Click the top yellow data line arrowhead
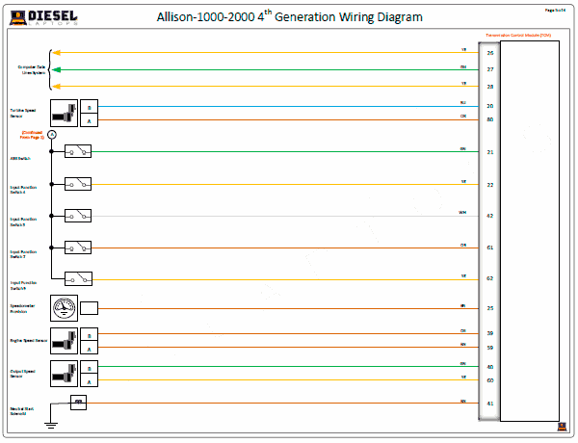The width and height of the screenshot is (578, 443). point(56,53)
